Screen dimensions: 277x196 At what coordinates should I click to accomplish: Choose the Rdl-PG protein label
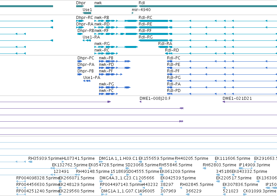pyautogui.click(x=174, y=78)
